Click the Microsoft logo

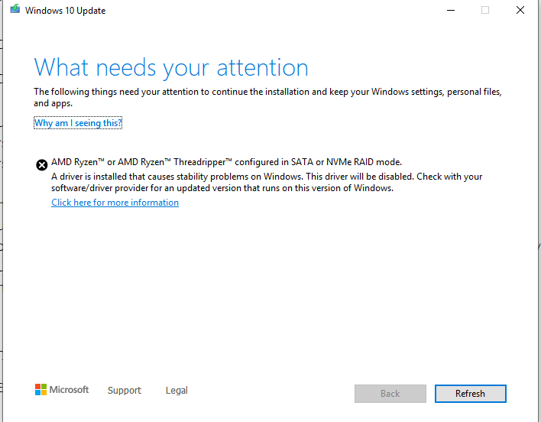[x=62, y=390]
